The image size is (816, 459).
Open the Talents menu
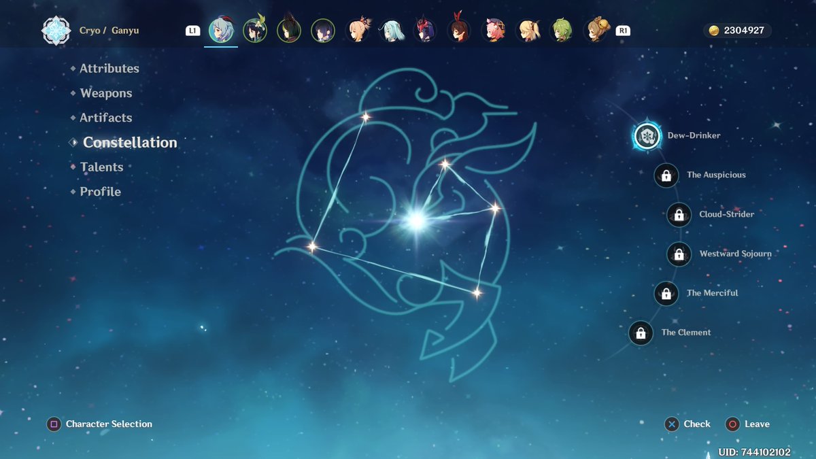click(x=101, y=167)
